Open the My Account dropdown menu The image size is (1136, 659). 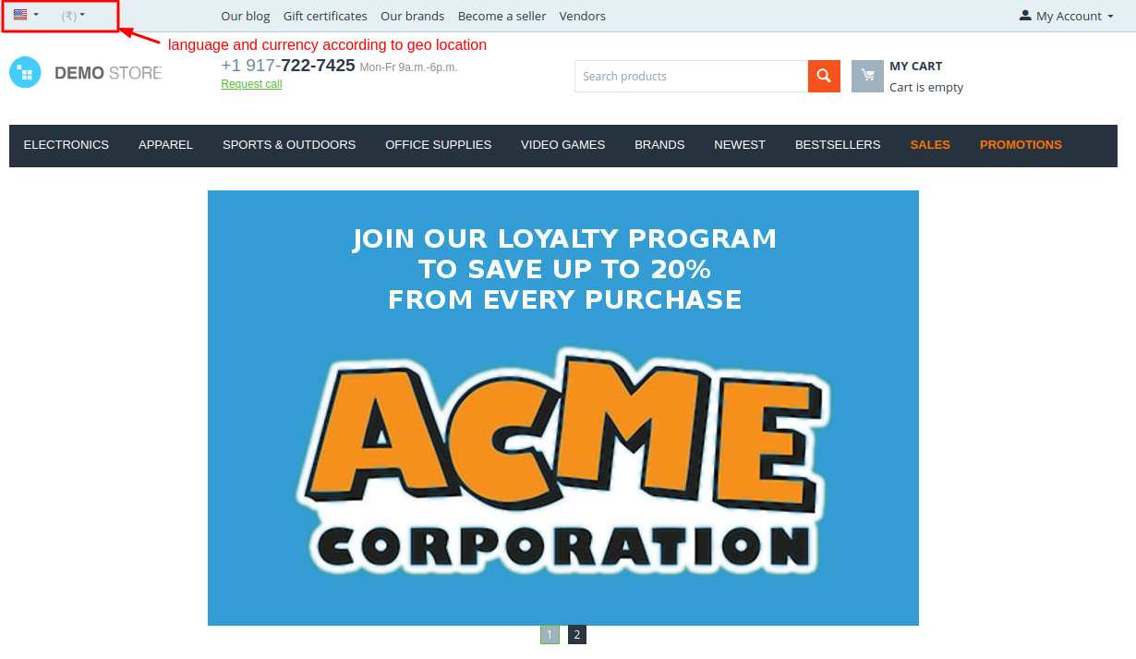pos(1067,16)
